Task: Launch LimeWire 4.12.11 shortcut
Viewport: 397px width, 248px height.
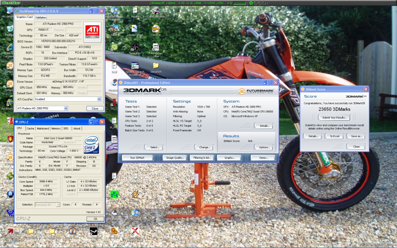Action: (114, 49)
